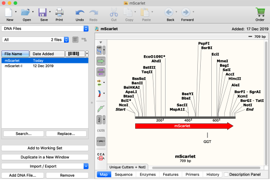
Task: Click the red mScarlet feature arrow
Action: pos(184,126)
